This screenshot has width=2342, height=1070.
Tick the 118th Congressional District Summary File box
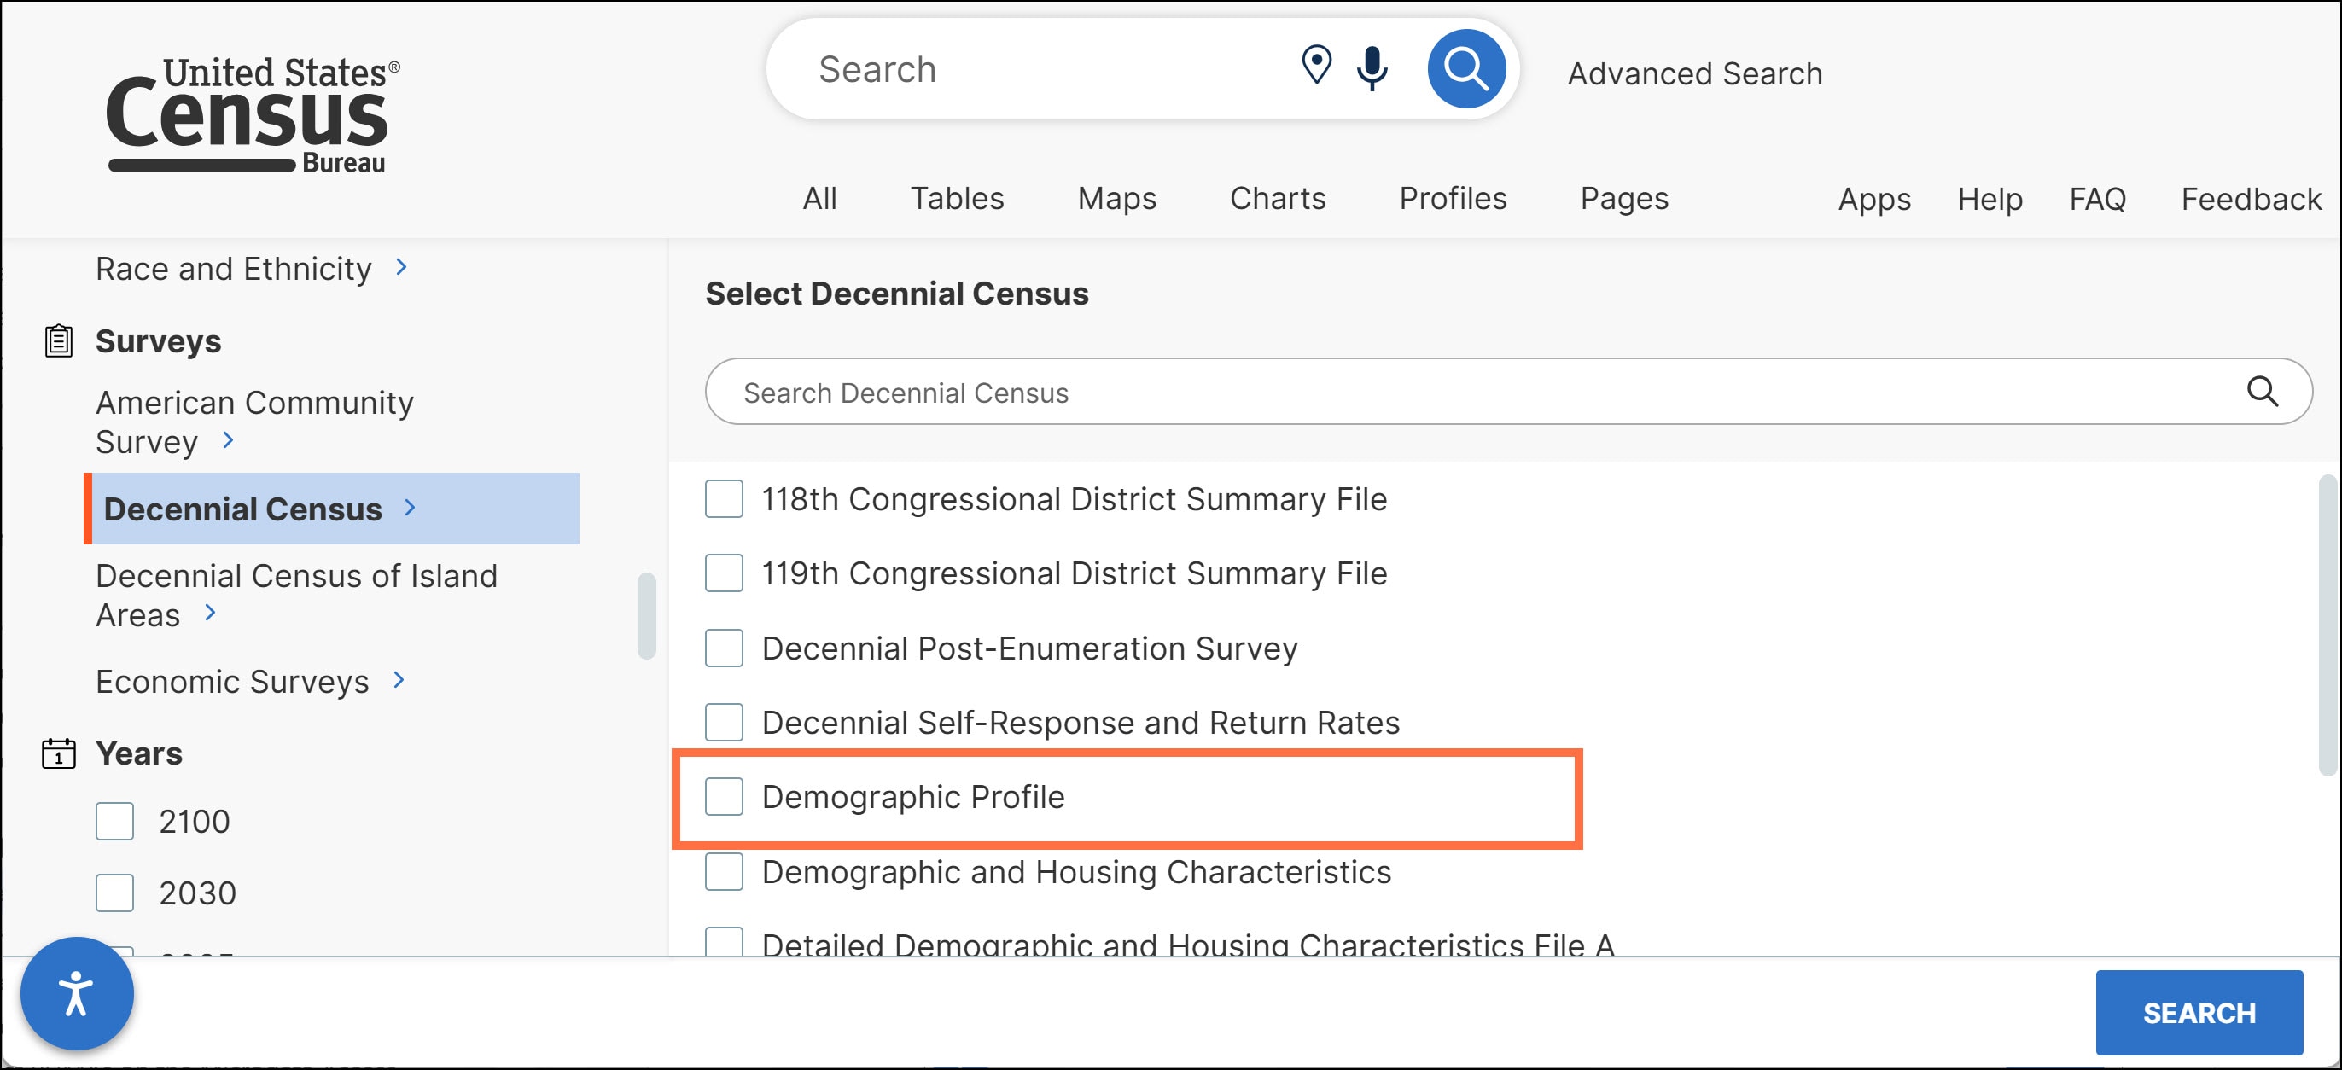click(x=724, y=499)
